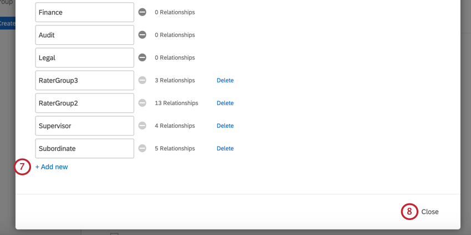Viewport: 471px width, 235px height.
Task: Delete the RaterGroup2 relationship
Action: (x=225, y=103)
